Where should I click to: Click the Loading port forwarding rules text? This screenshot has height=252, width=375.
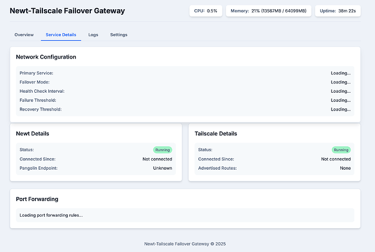coord(51,215)
